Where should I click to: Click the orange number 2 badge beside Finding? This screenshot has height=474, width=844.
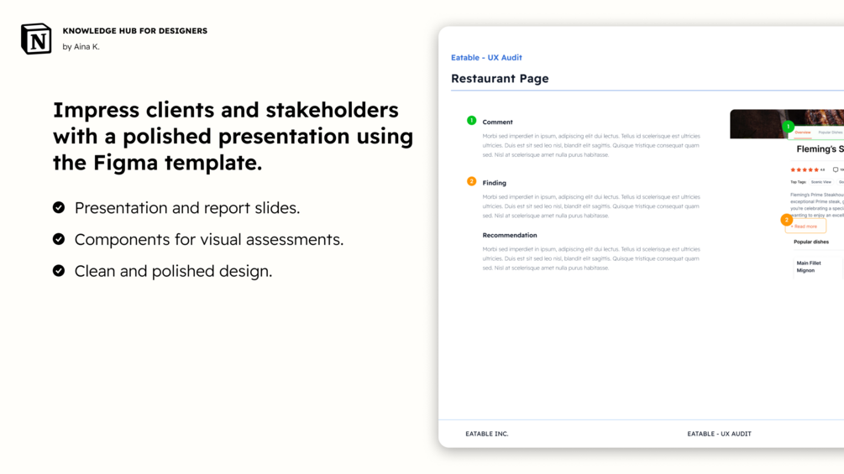[471, 182]
